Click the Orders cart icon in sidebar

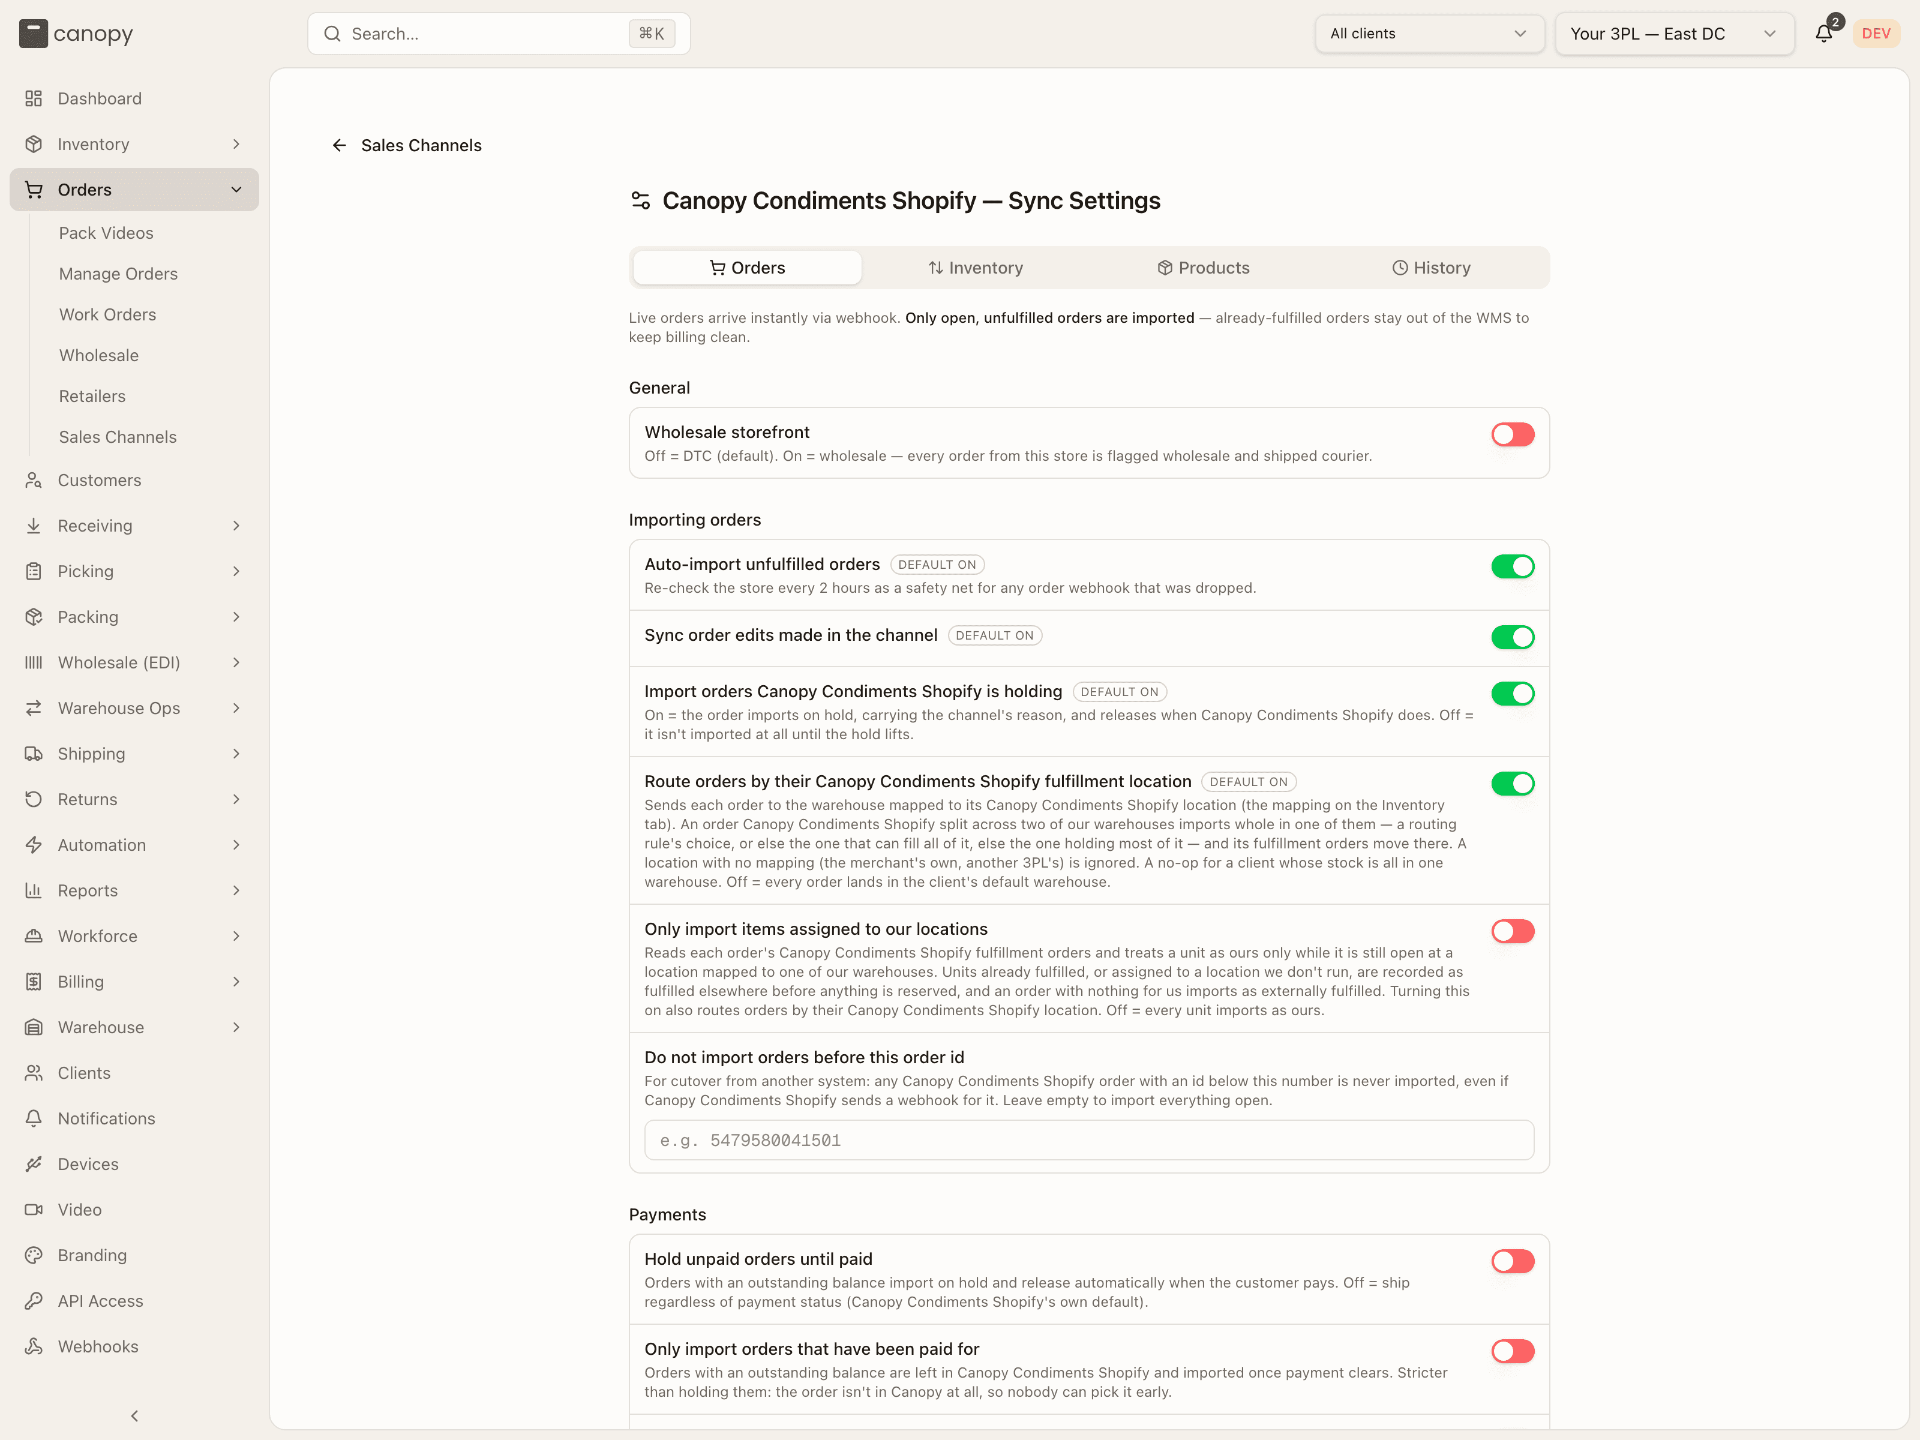click(x=34, y=189)
